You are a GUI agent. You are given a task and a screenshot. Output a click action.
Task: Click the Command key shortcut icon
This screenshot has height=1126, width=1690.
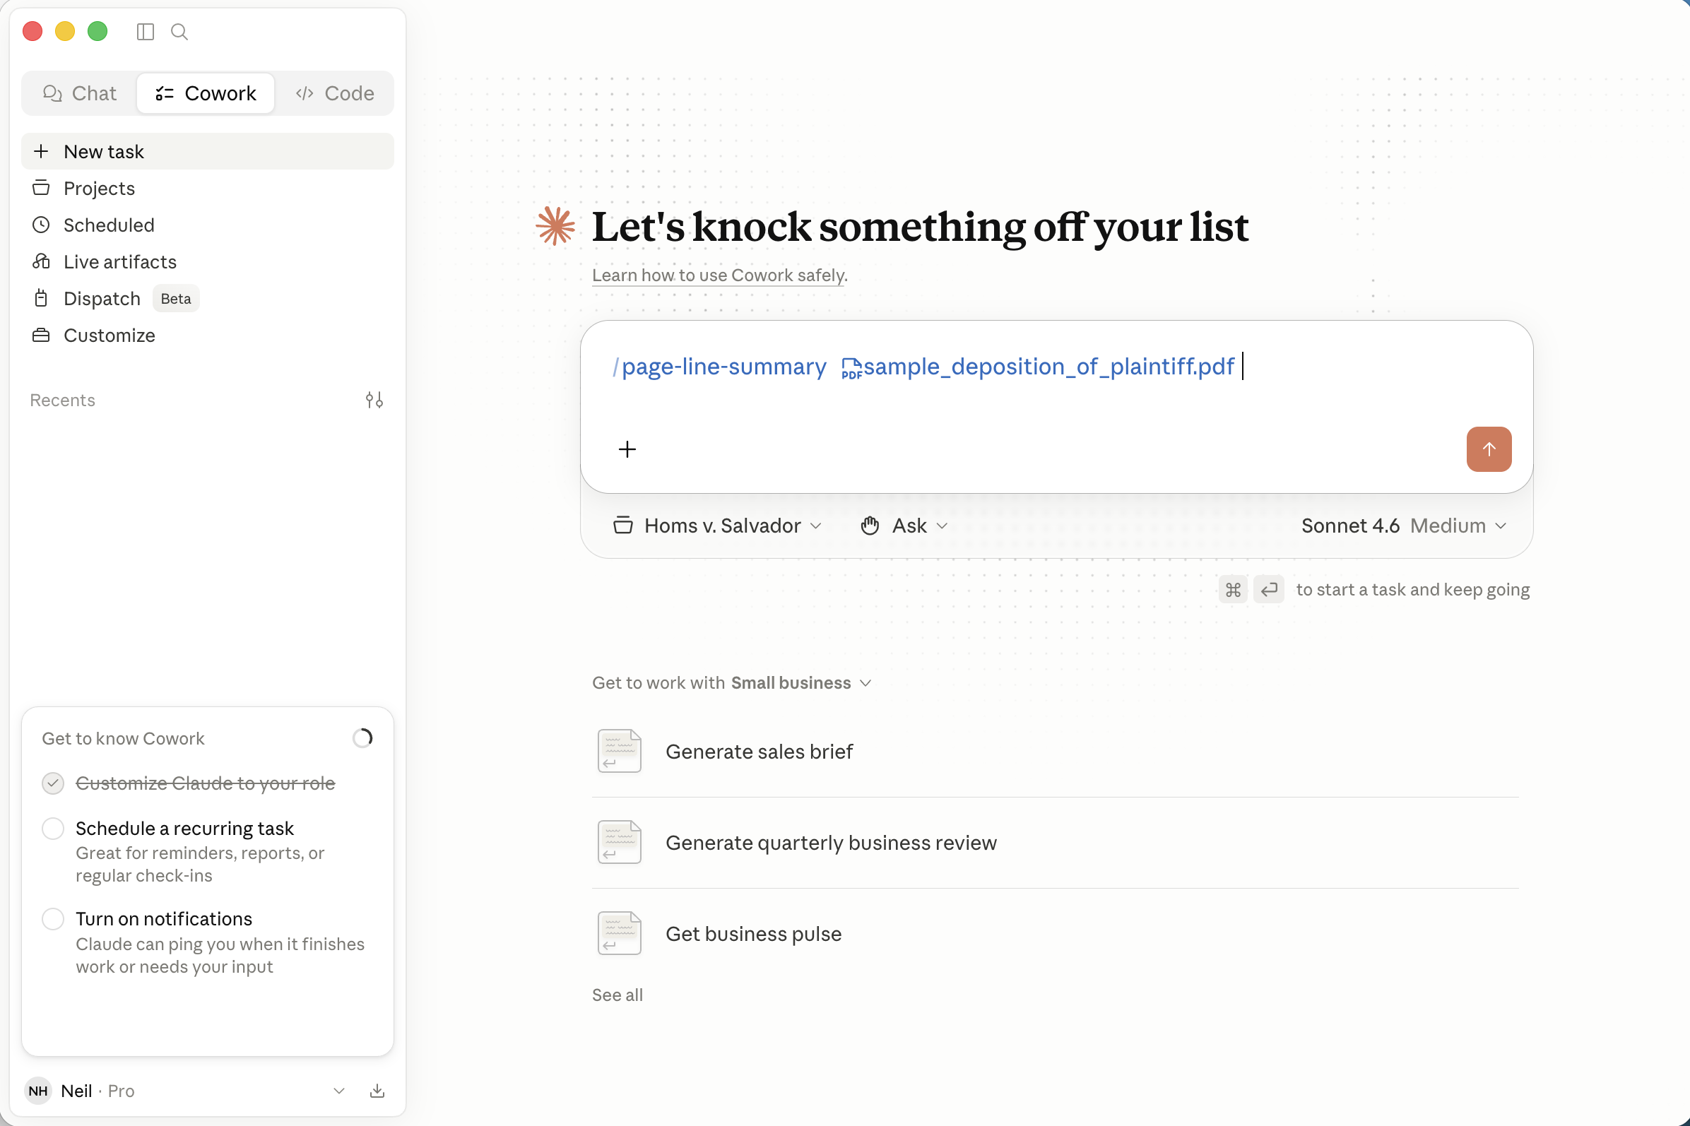pyautogui.click(x=1232, y=590)
